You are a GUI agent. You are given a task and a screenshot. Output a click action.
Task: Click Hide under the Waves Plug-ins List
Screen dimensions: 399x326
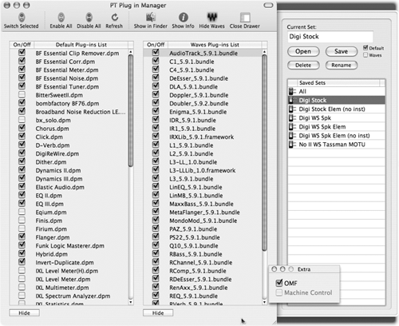tap(158, 313)
